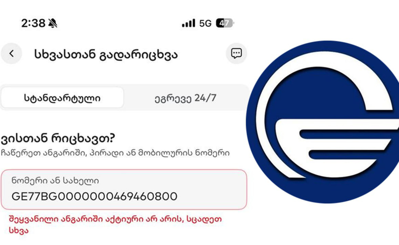Image resolution: width=399 pixels, height=245 pixels.
Task: Click the GE77BG0000000469460800 account number text
Action: pyautogui.click(x=94, y=196)
